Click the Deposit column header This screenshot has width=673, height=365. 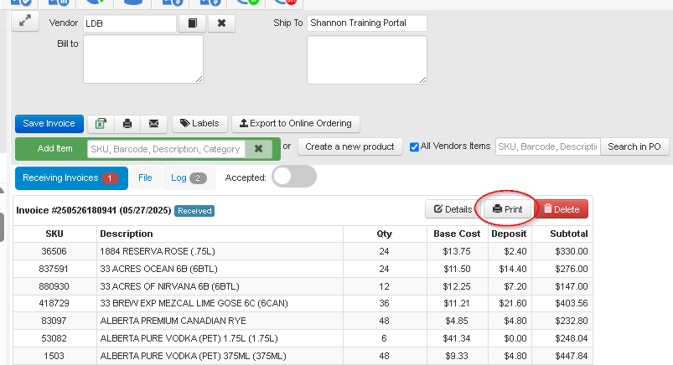click(x=509, y=234)
